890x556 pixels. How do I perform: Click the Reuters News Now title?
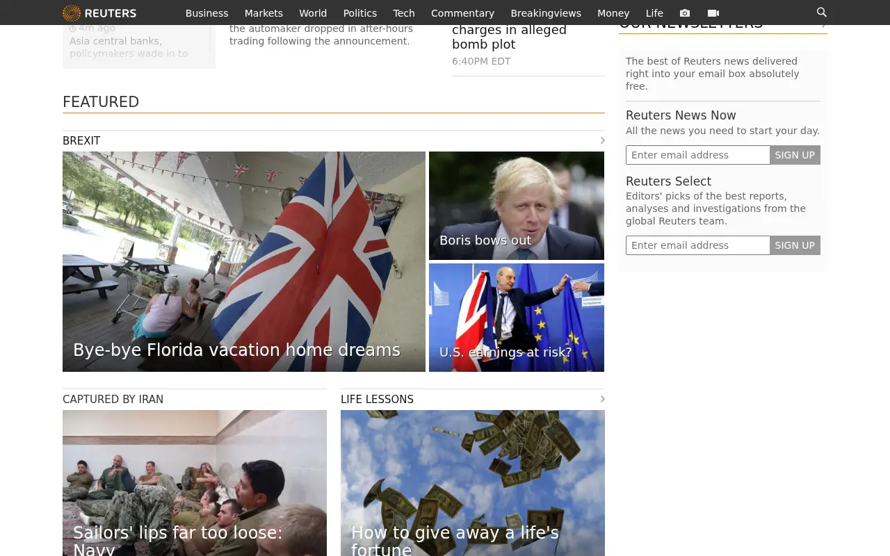click(x=681, y=115)
